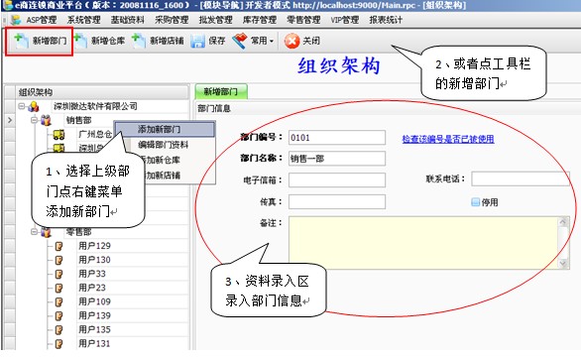Collapse the 零售部 tree node
The image size is (581, 357).
click(x=34, y=232)
